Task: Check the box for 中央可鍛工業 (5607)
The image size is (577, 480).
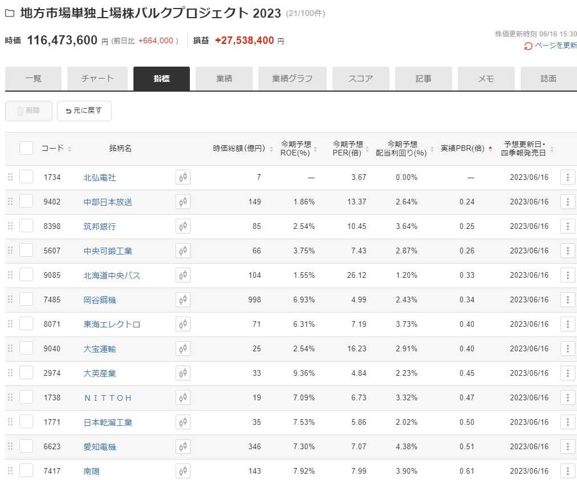Action: (x=26, y=251)
